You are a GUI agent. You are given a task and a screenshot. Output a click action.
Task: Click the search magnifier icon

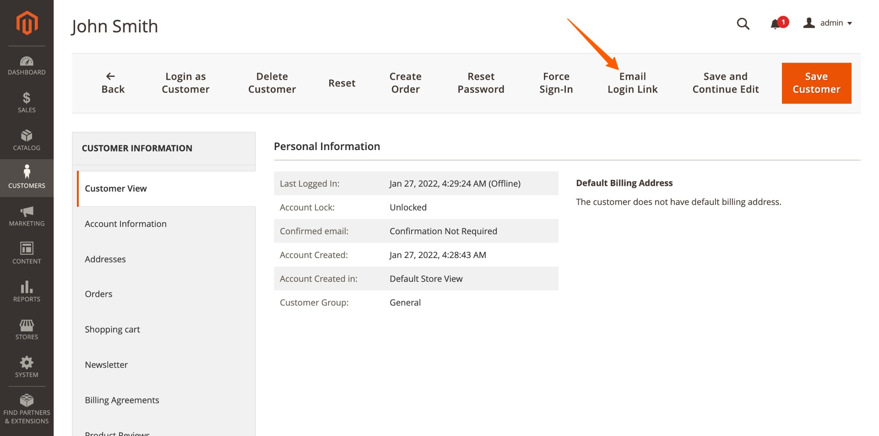[743, 23]
